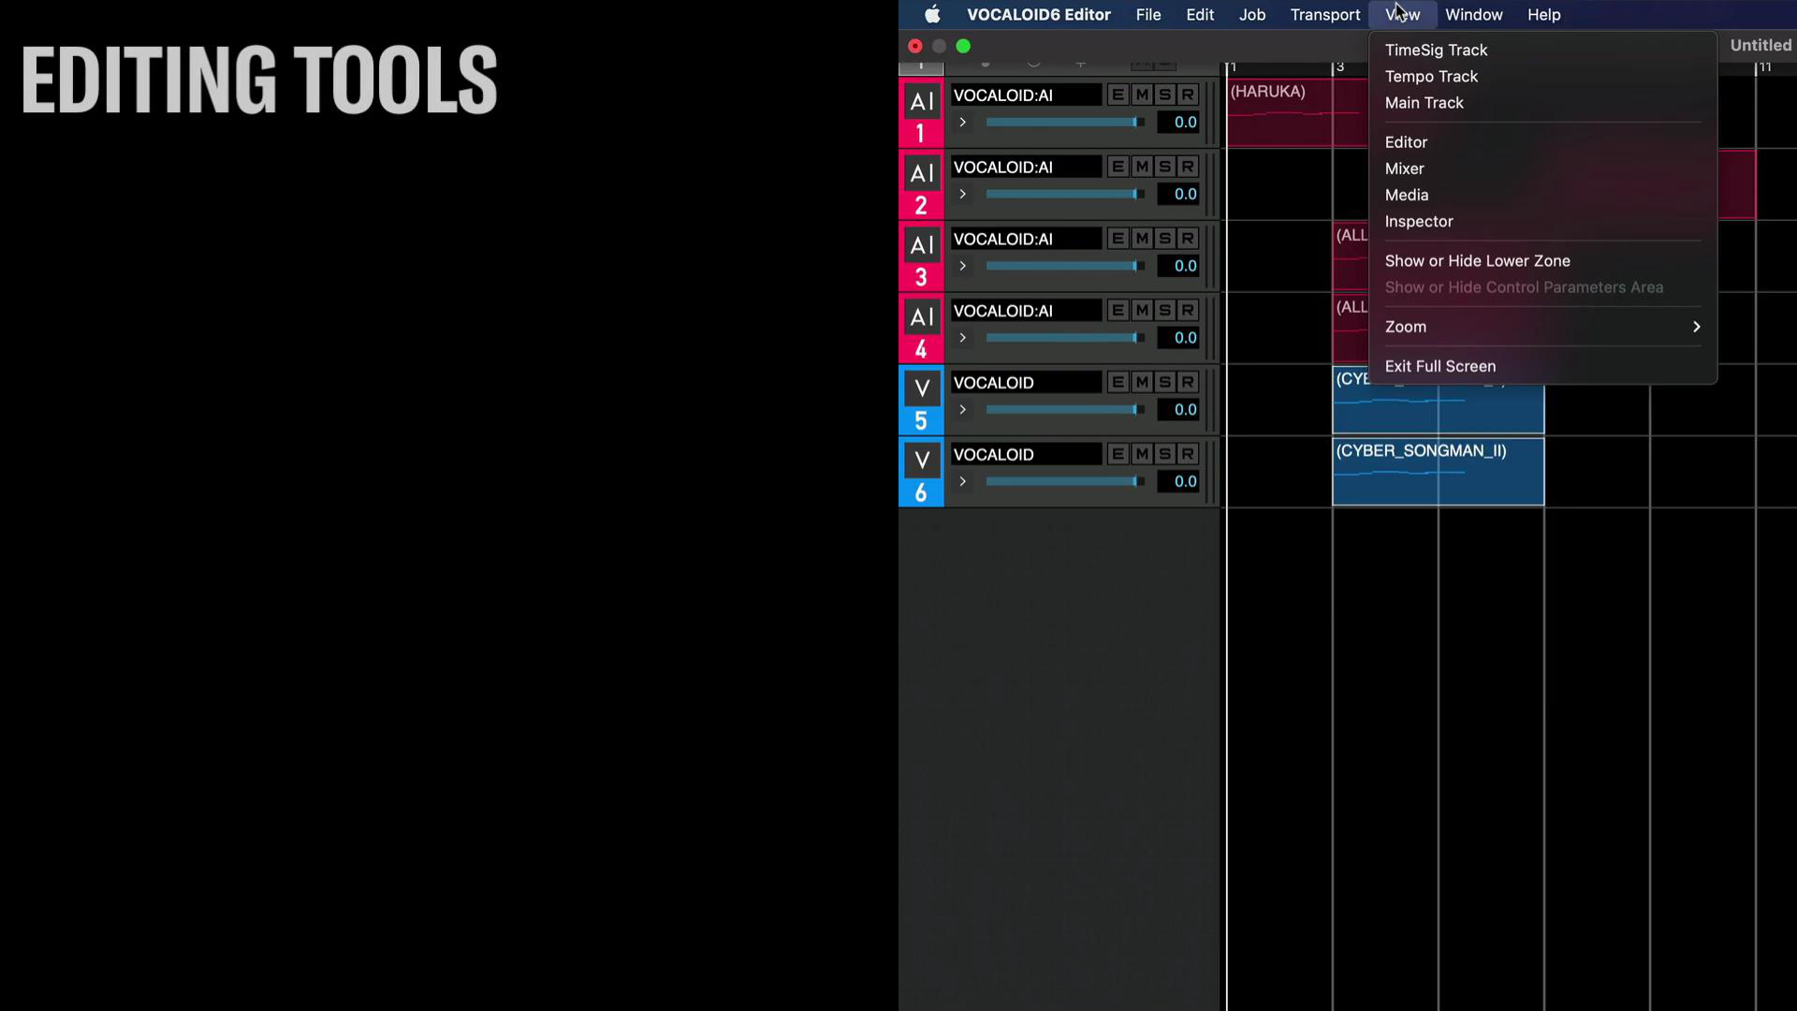1797x1011 pixels.
Task: Open editor with track 6 E button
Action: [x=1118, y=454]
